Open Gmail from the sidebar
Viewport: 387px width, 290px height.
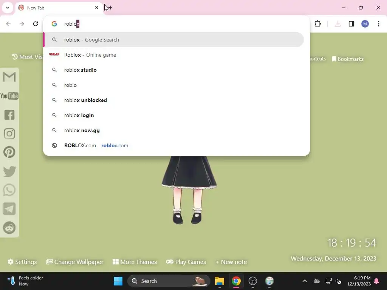point(9,77)
